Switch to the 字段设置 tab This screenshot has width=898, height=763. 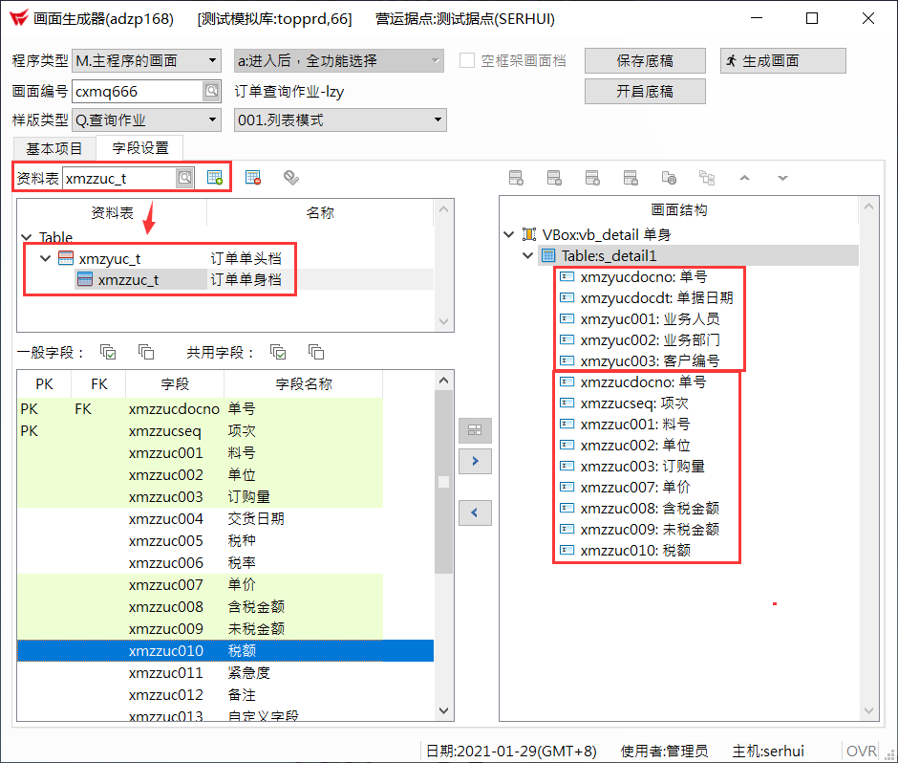139,147
